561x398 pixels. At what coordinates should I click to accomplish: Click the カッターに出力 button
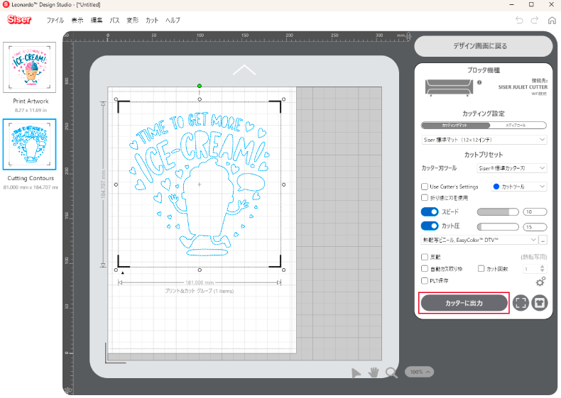click(x=464, y=303)
